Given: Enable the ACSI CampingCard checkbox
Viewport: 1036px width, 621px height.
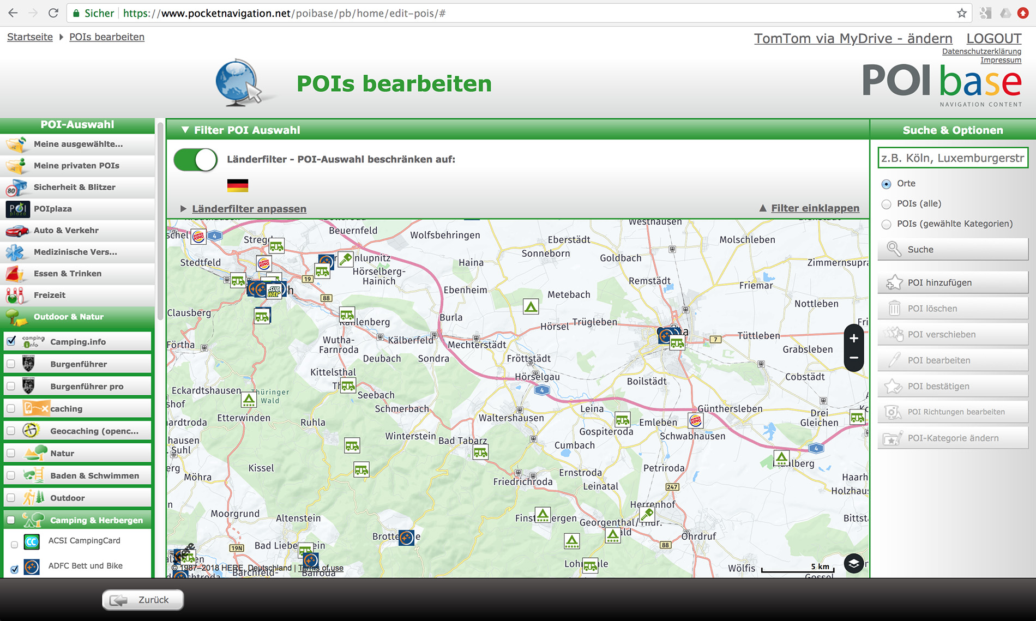Looking at the screenshot, I should tap(15, 544).
